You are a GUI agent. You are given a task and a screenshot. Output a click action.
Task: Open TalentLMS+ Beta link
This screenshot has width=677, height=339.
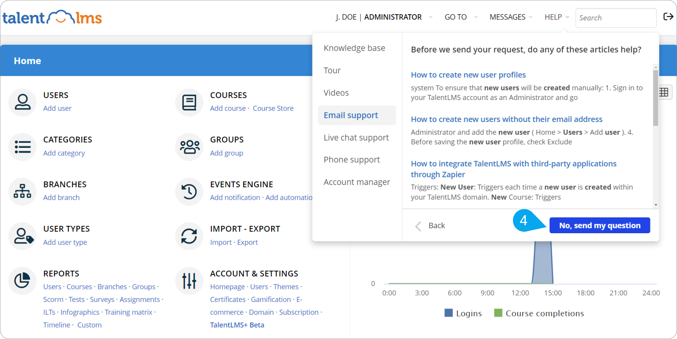237,325
